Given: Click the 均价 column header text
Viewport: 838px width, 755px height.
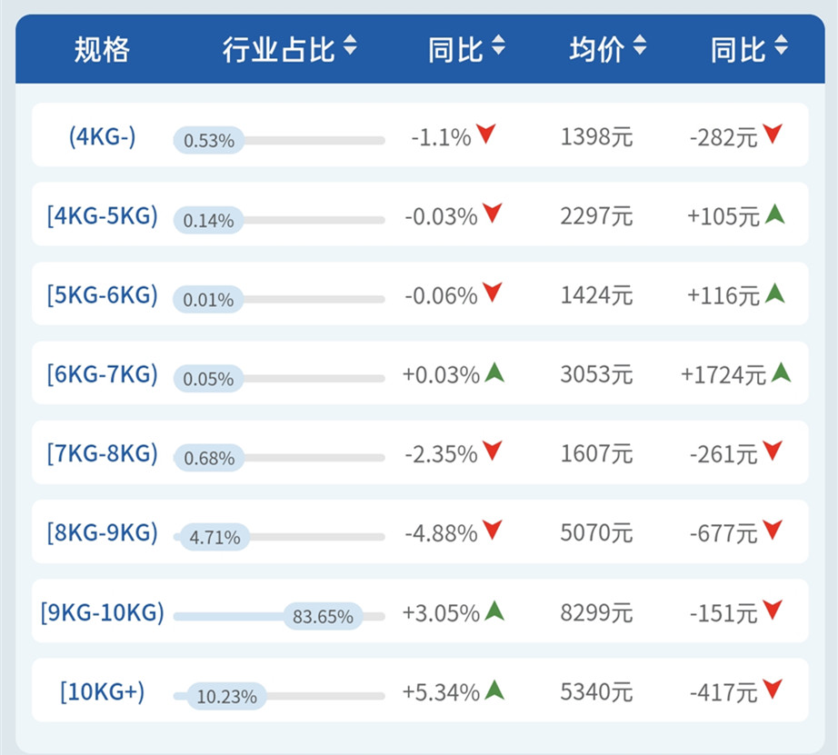Looking at the screenshot, I should (x=596, y=49).
